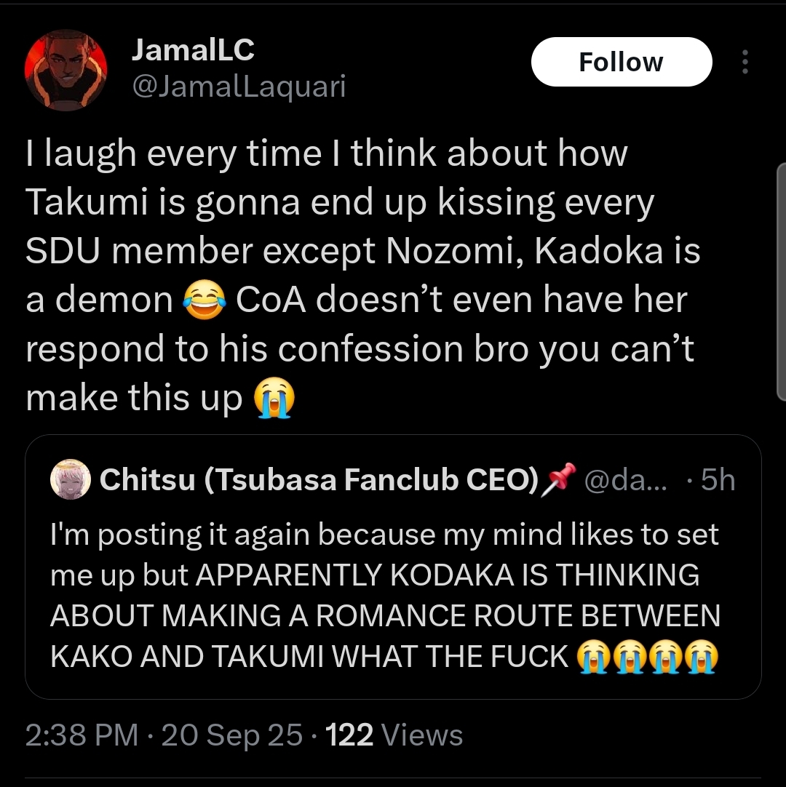This screenshot has height=787, width=786.
Task: Click the crying emoji after "make this up"
Action: tap(274, 399)
